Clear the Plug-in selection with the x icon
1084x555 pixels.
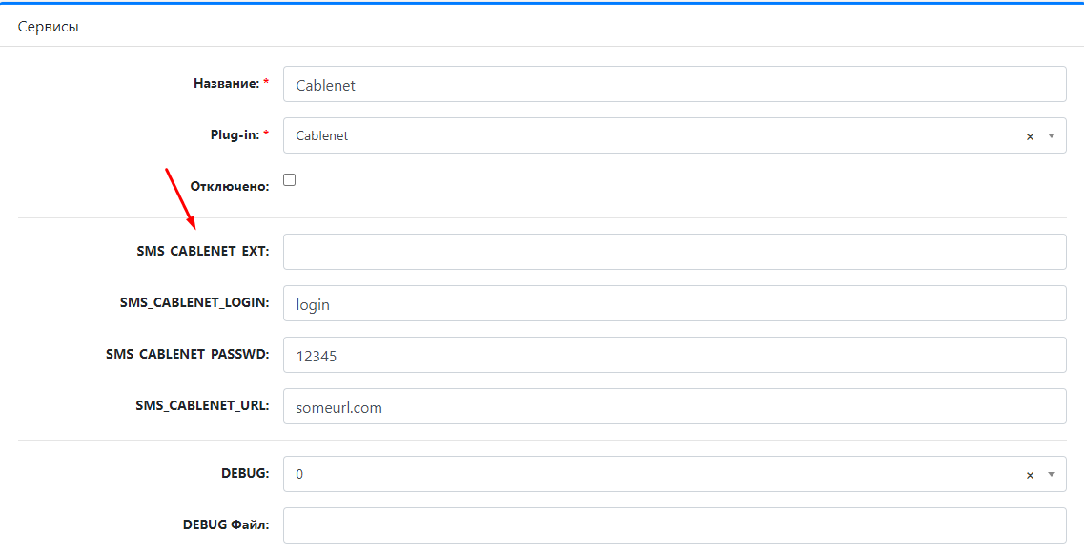[x=1030, y=137]
